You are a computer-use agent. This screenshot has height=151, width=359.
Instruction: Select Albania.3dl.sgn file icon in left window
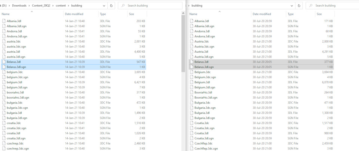[4, 26]
